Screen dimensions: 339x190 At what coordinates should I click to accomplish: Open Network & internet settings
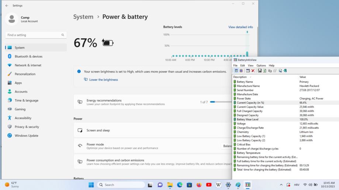point(36,65)
